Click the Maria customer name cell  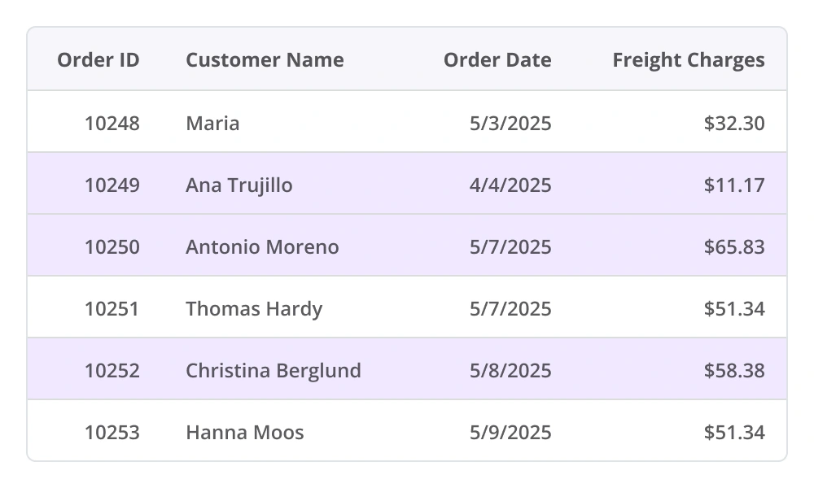coord(212,123)
